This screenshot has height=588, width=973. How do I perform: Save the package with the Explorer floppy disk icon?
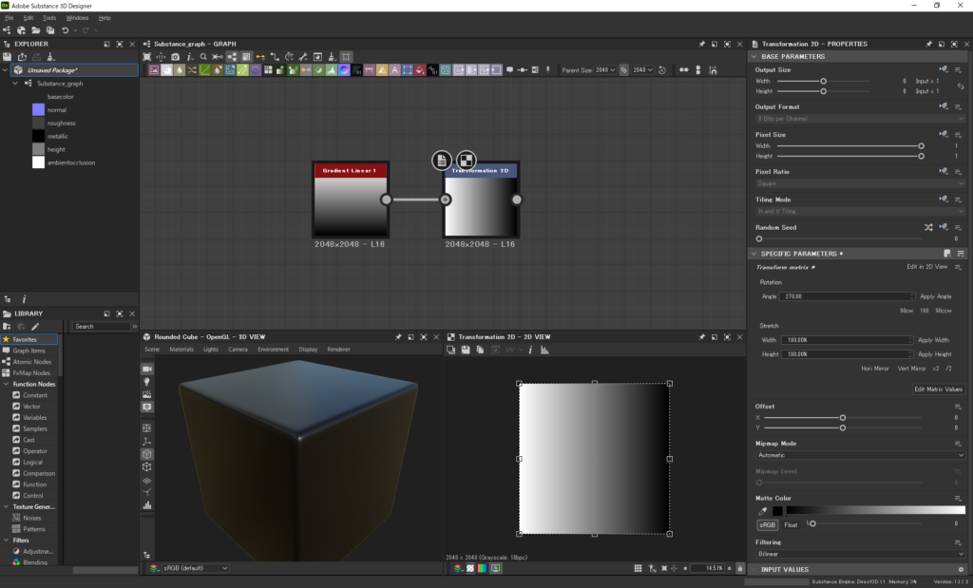click(x=8, y=57)
